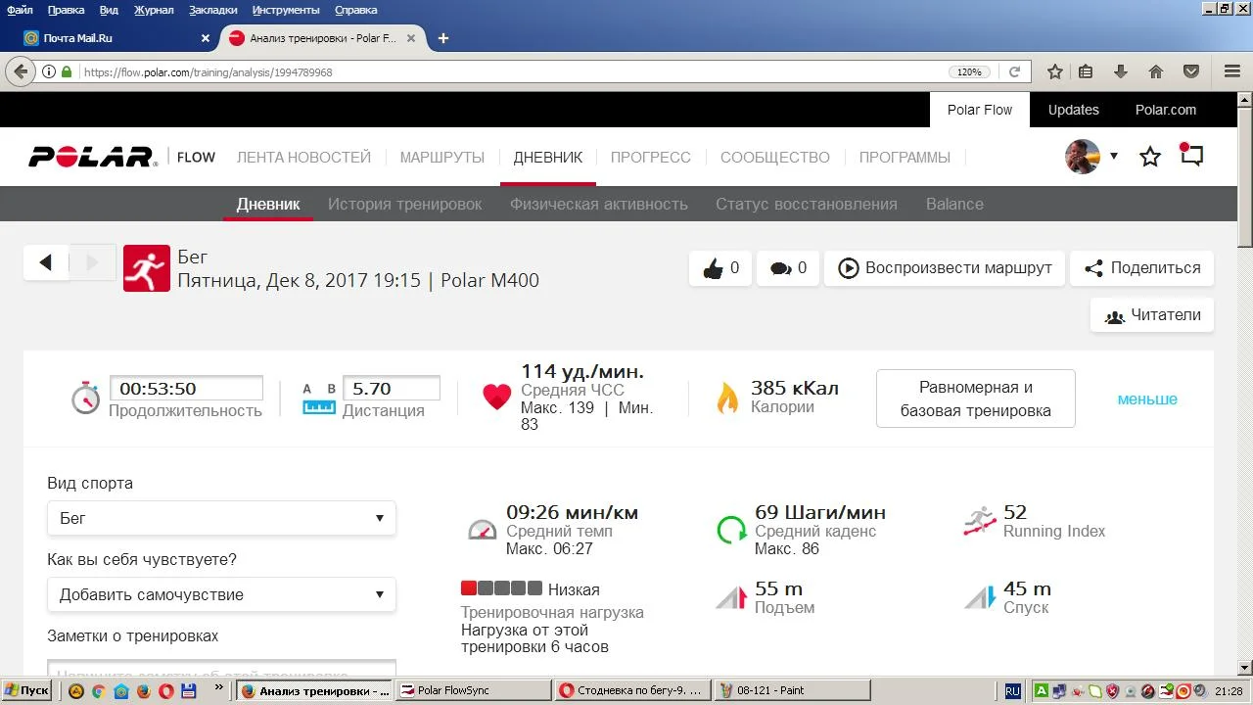1253x705 pixels.
Task: Click the stopwatch duration icon
Action: pos(85,397)
